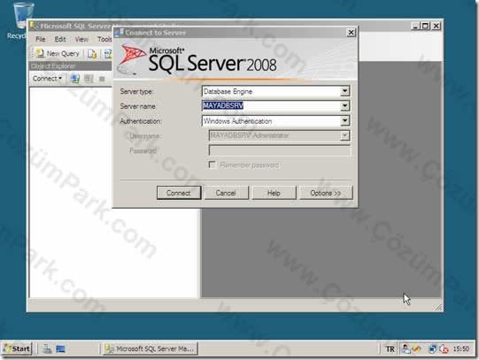Expand the Authentication dropdown
479x360 pixels.
click(344, 121)
